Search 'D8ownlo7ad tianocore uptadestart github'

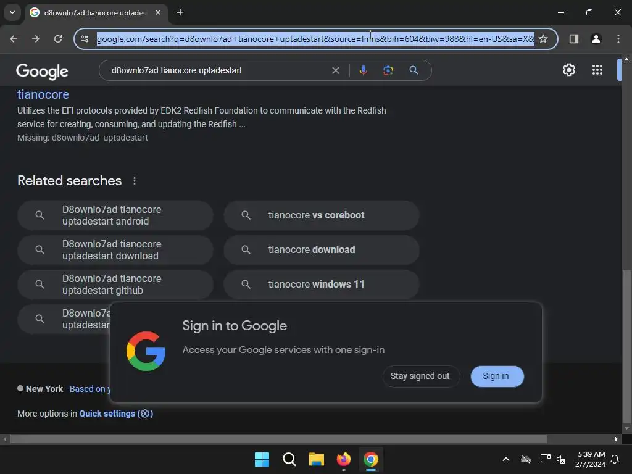tap(115, 285)
